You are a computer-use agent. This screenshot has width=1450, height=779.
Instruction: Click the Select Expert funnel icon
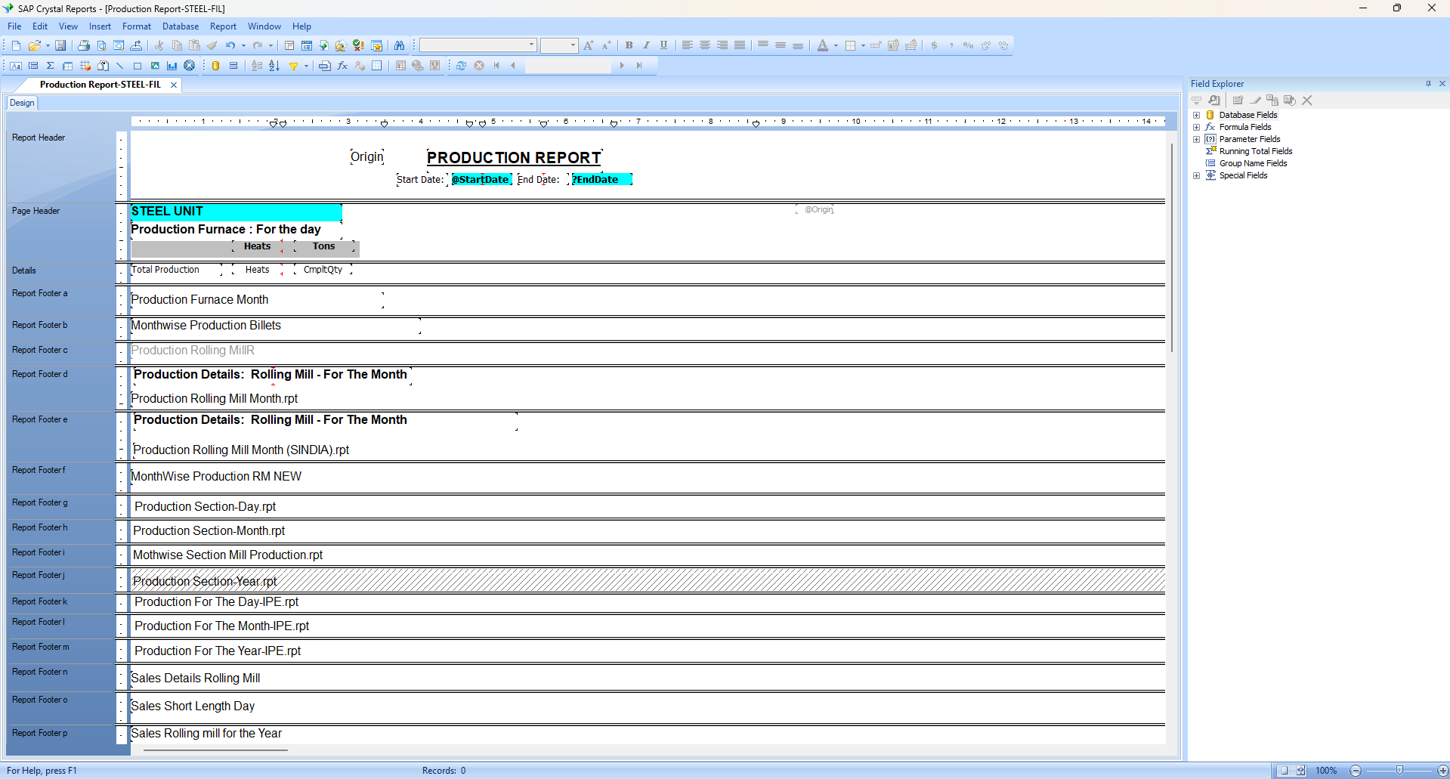pyautogui.click(x=294, y=66)
